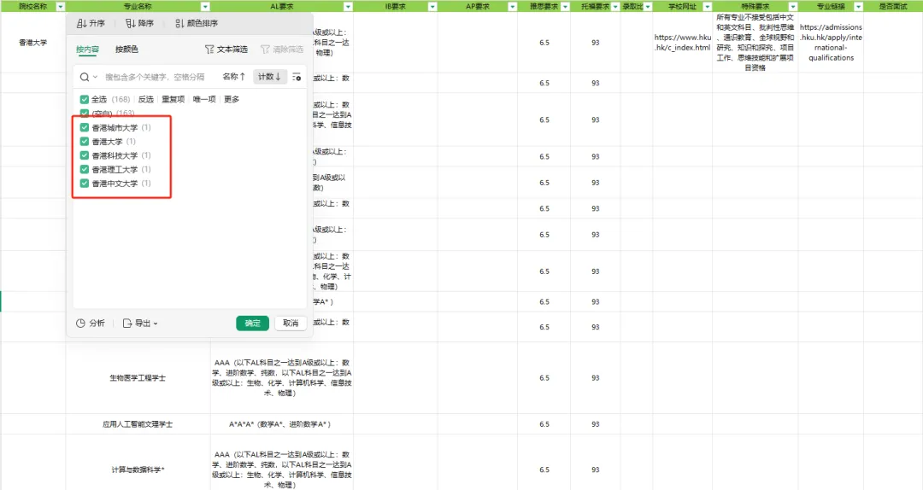Screen dimensions: 923x490
Task: Uncheck the (空白) blank entry
Action: click(84, 113)
